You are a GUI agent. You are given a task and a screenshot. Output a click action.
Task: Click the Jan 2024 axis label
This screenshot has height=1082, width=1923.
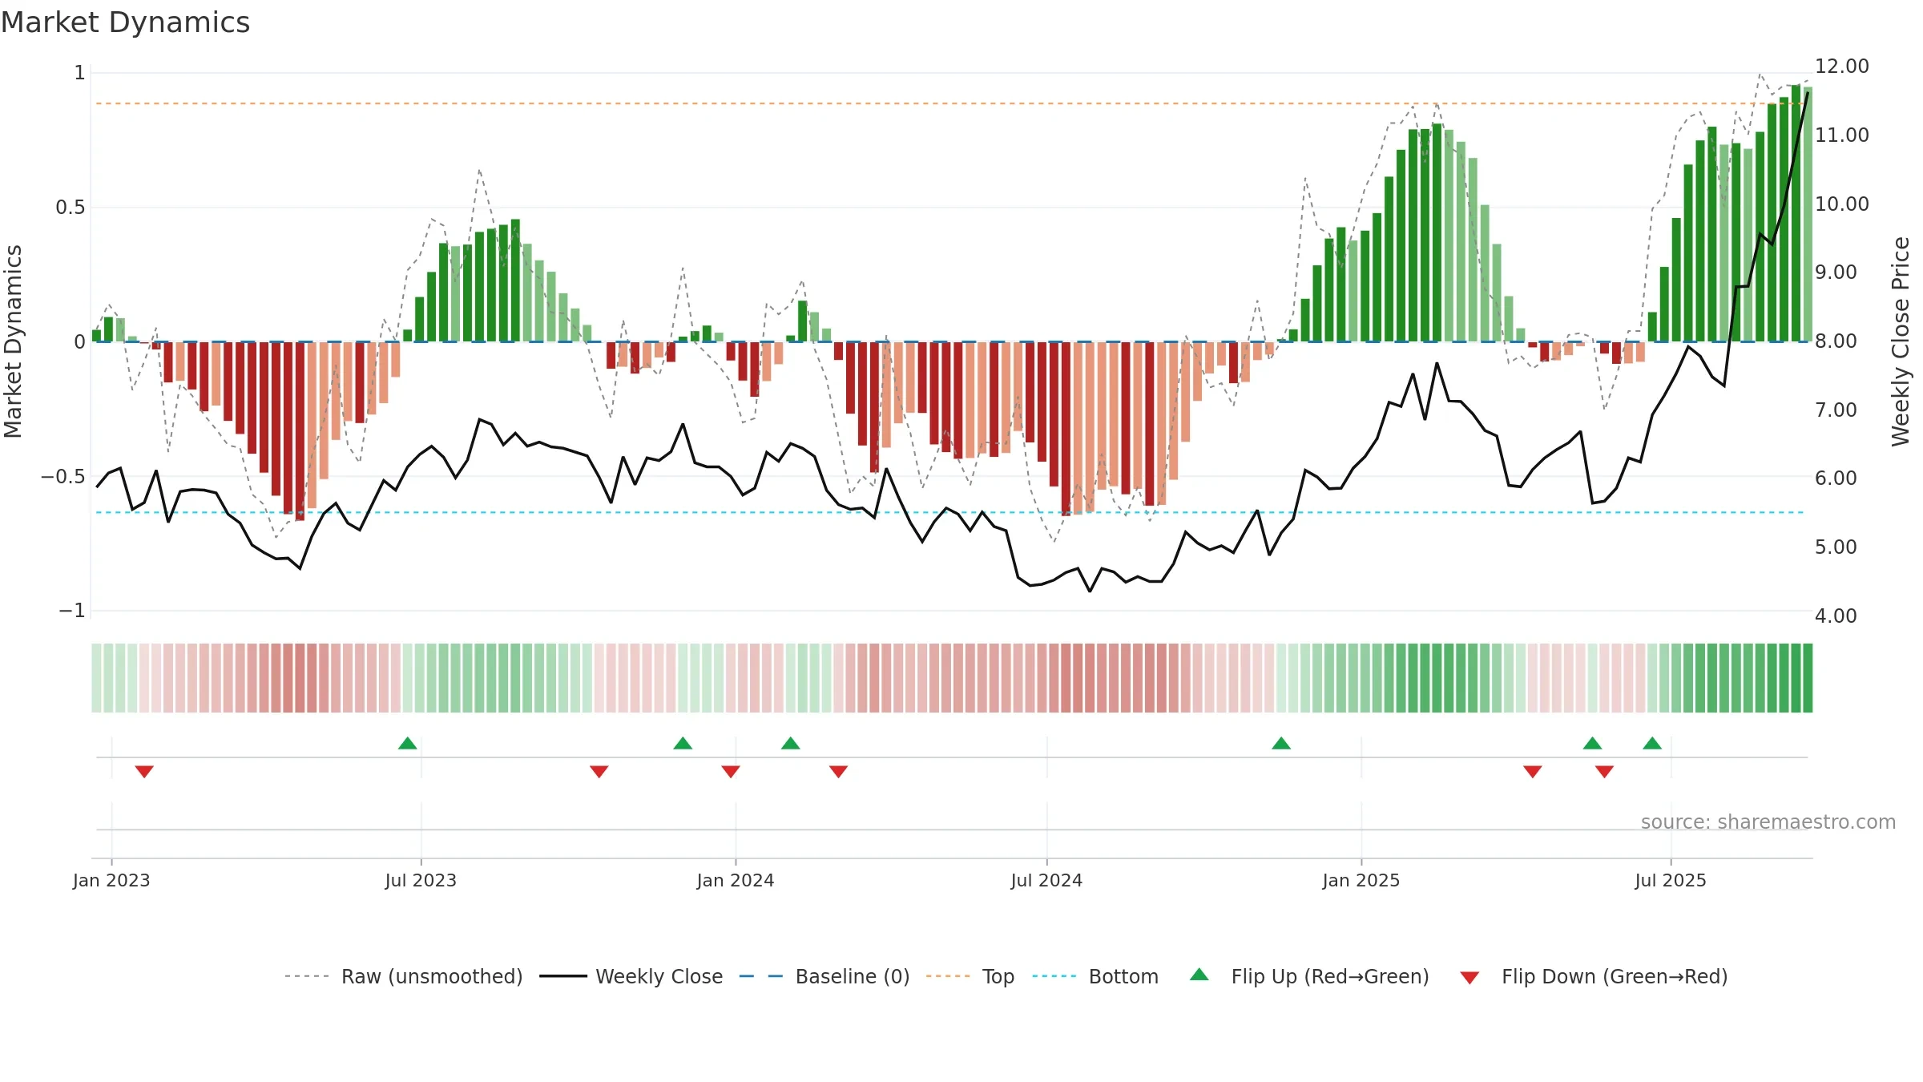[x=736, y=880]
